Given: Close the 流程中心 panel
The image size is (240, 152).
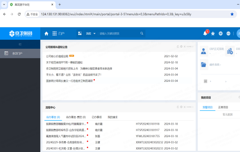Looking at the screenshot, I should point(185,107).
